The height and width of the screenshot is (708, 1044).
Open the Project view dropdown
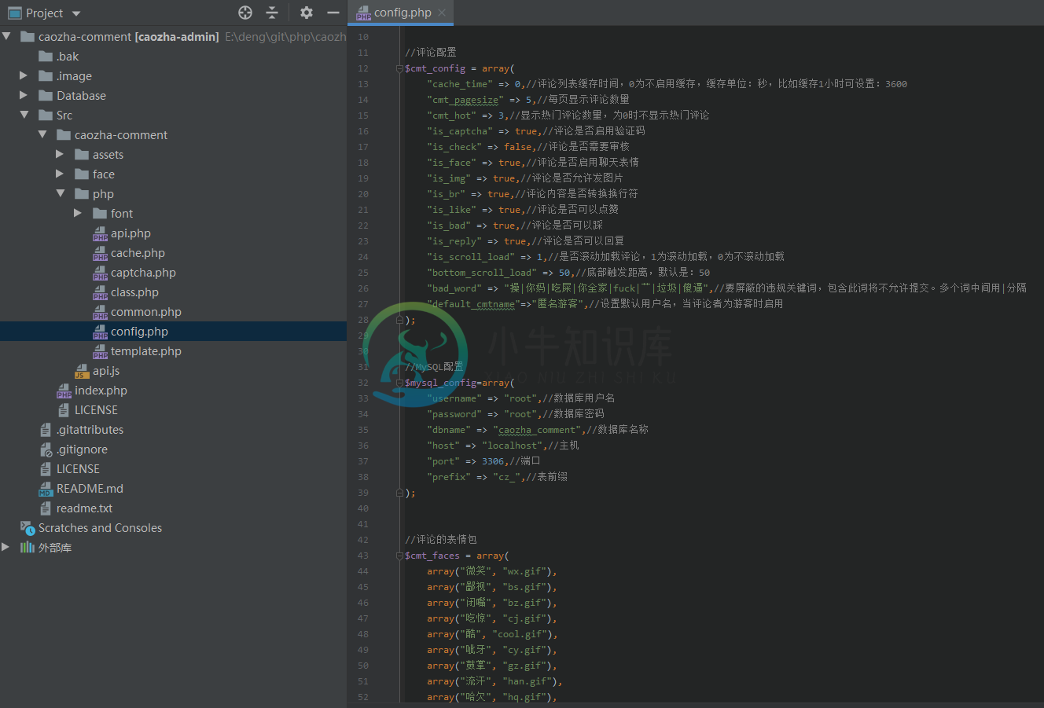(76, 13)
